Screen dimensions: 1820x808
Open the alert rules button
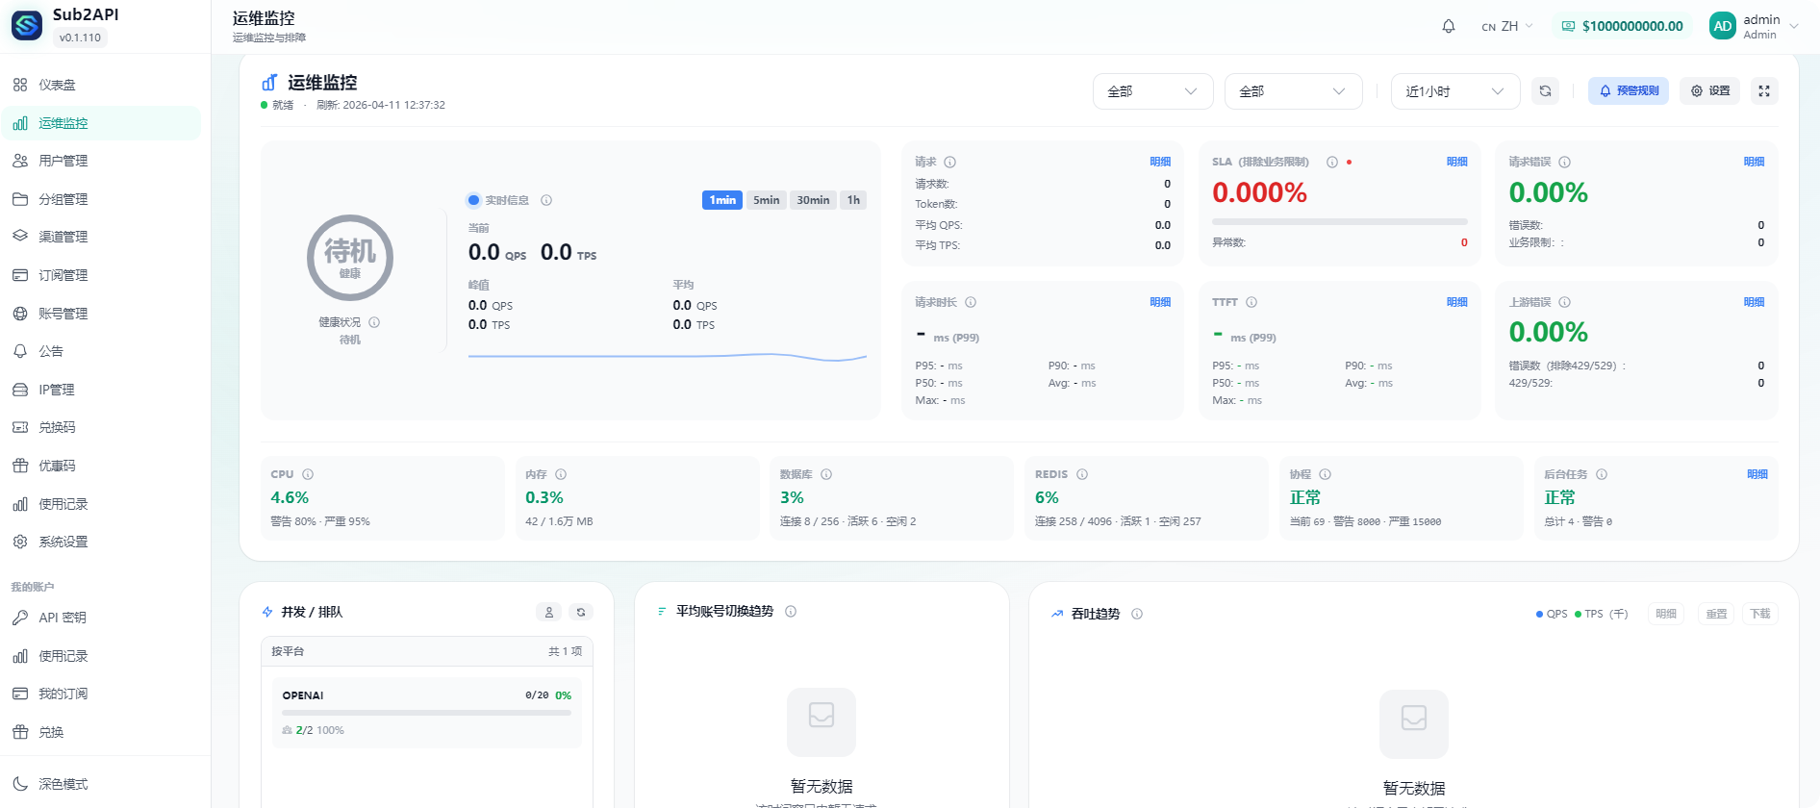coord(1629,91)
